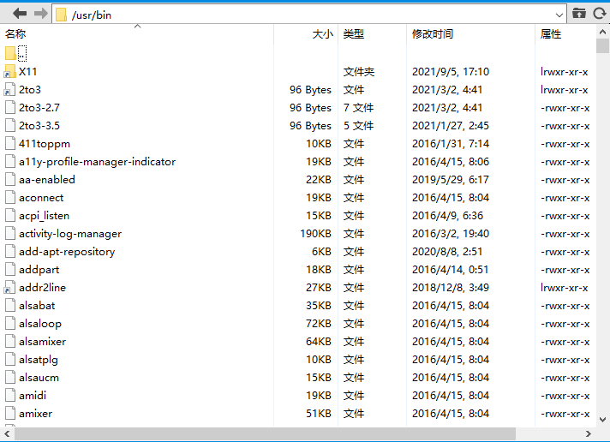Viewport: 610px width, 442px height.
Task: Select the file name 'add-apt-repository'
Action: [x=67, y=251]
